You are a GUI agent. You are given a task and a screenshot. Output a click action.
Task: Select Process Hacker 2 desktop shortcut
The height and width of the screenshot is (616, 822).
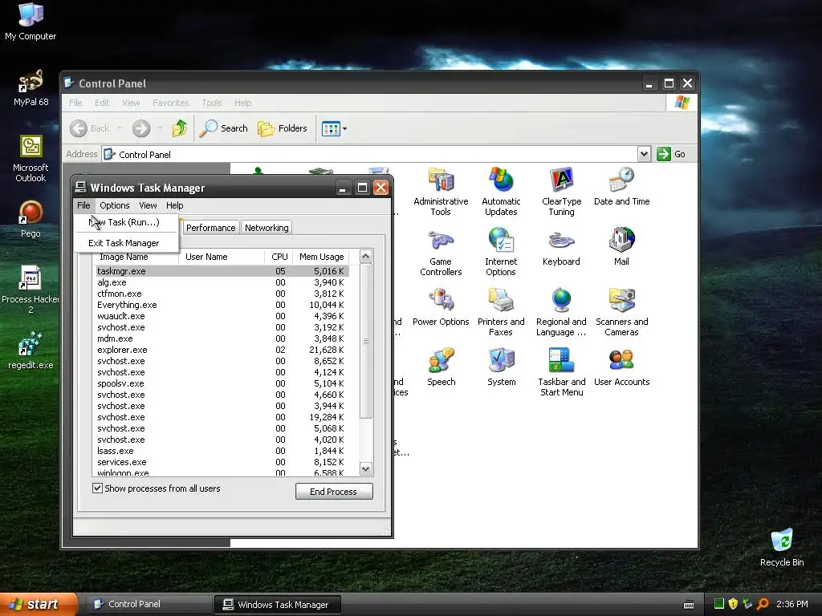(x=31, y=290)
